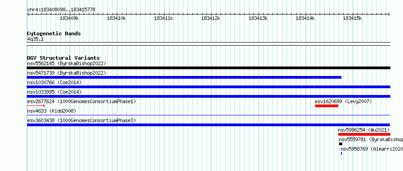
Task: Open the nsv5958769 (Almarri2020) label
Action: [372, 149]
